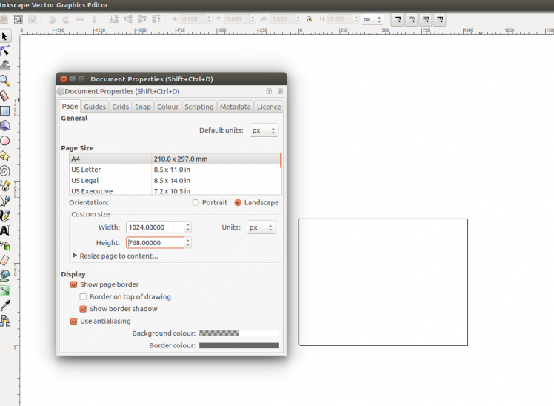Switch to the Grids tab
This screenshot has height=406, width=554.
[120, 107]
